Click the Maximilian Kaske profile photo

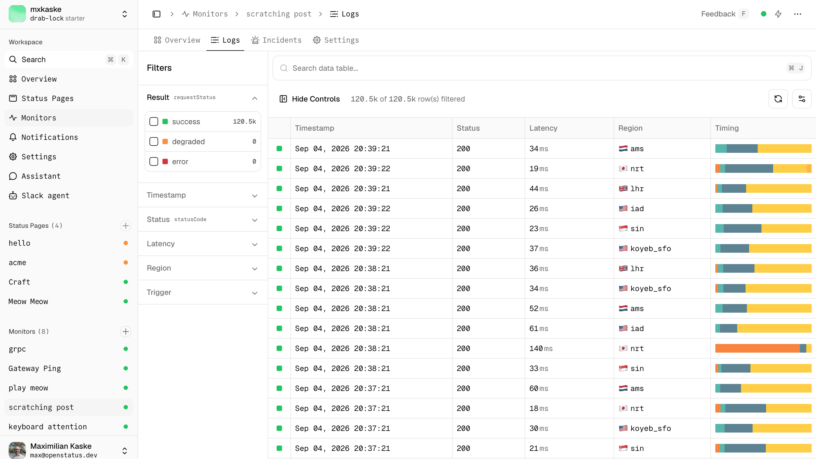17,450
